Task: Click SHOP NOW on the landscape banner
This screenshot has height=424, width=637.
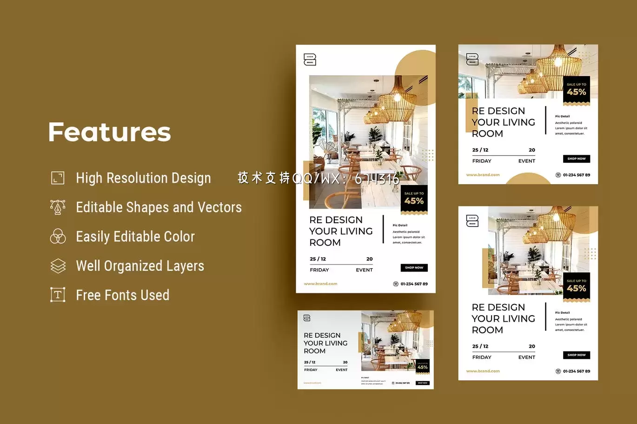Action: coord(423,383)
